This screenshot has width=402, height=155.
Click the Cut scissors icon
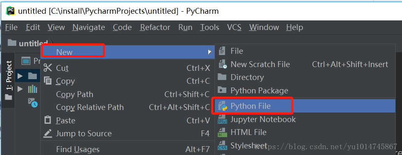click(x=48, y=68)
